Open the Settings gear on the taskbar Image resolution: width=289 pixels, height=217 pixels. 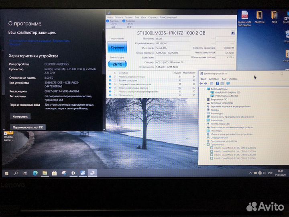[x=73, y=173]
